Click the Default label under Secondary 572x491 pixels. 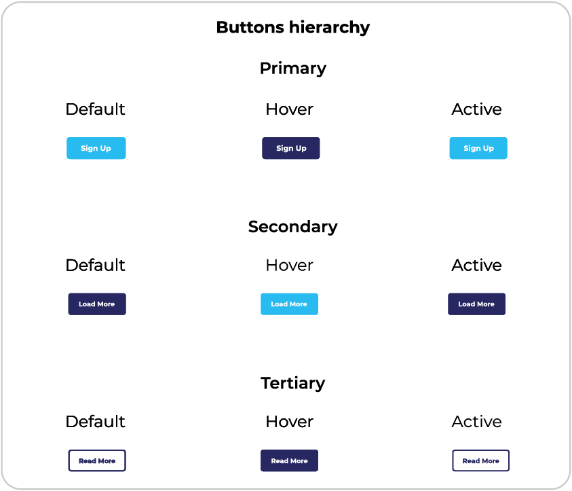click(x=96, y=266)
